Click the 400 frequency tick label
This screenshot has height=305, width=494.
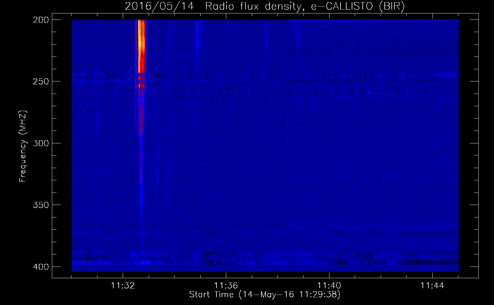pos(41,267)
